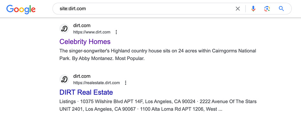Image resolution: width=301 pixels, height=120 pixels.
Task: Click the https://realestate.dirt.com URL text
Action: (x=96, y=83)
